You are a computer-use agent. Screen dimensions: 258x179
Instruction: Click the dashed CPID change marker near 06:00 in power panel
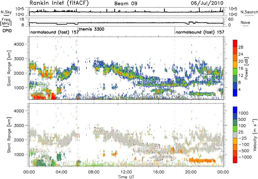point(78,68)
